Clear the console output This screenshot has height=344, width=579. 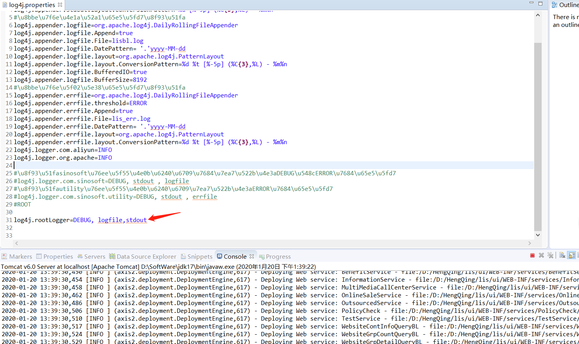[562, 256]
